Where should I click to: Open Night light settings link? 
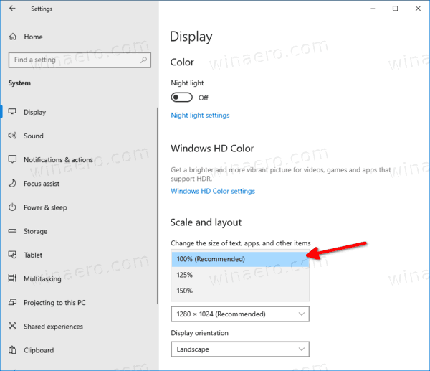click(x=200, y=116)
